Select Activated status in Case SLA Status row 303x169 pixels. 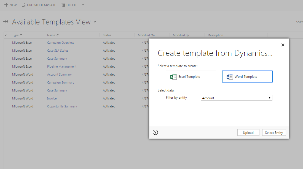point(109,51)
